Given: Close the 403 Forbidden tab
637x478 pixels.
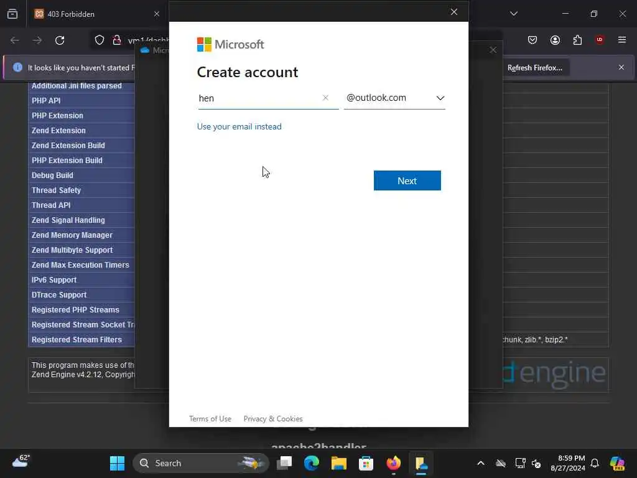Looking at the screenshot, I should pos(156,14).
